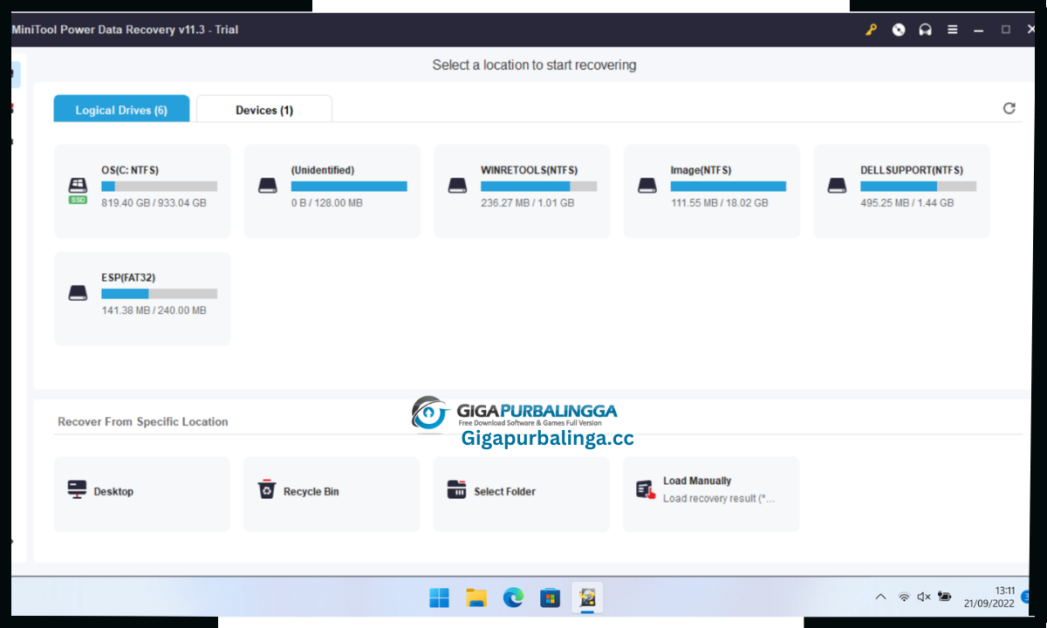The image size is (1047, 628).
Task: Click the 236.27 MB / 1.01 GB text
Action: pyautogui.click(x=528, y=203)
